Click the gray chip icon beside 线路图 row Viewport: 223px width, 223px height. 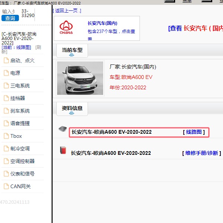coord(63,129)
